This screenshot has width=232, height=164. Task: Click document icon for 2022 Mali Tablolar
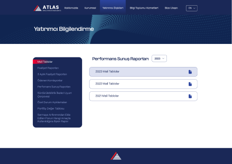[190, 84]
